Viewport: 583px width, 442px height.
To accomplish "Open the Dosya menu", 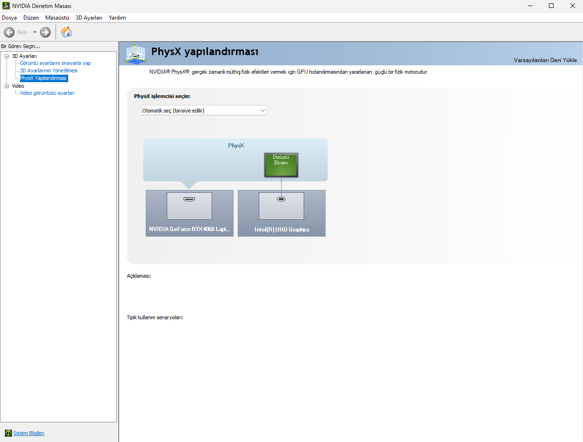I will point(9,18).
